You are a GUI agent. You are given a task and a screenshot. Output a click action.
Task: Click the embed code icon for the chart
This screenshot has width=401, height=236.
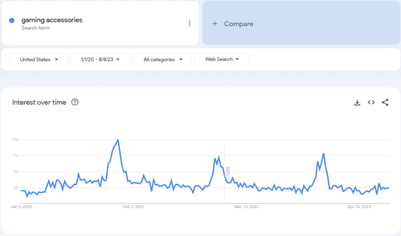pyautogui.click(x=371, y=103)
